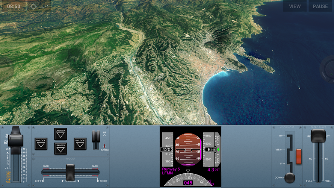Click the sun weather icon beside the clock
The width and height of the screenshot is (334, 188).
[x=33, y=6]
